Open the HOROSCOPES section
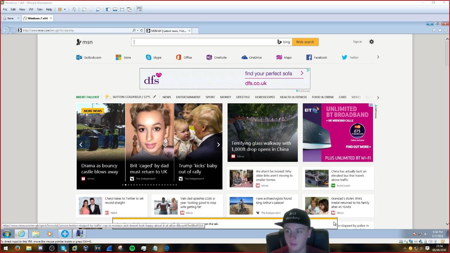This screenshot has width=450, height=253. pyautogui.click(x=265, y=97)
